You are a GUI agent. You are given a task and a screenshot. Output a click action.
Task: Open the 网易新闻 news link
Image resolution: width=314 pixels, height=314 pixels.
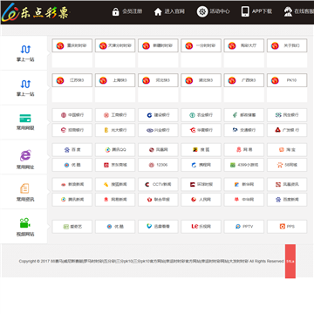pos(115,200)
